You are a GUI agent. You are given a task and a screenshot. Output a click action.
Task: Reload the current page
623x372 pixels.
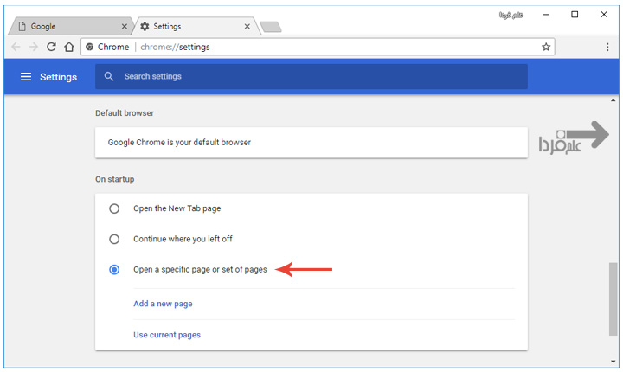tap(51, 47)
